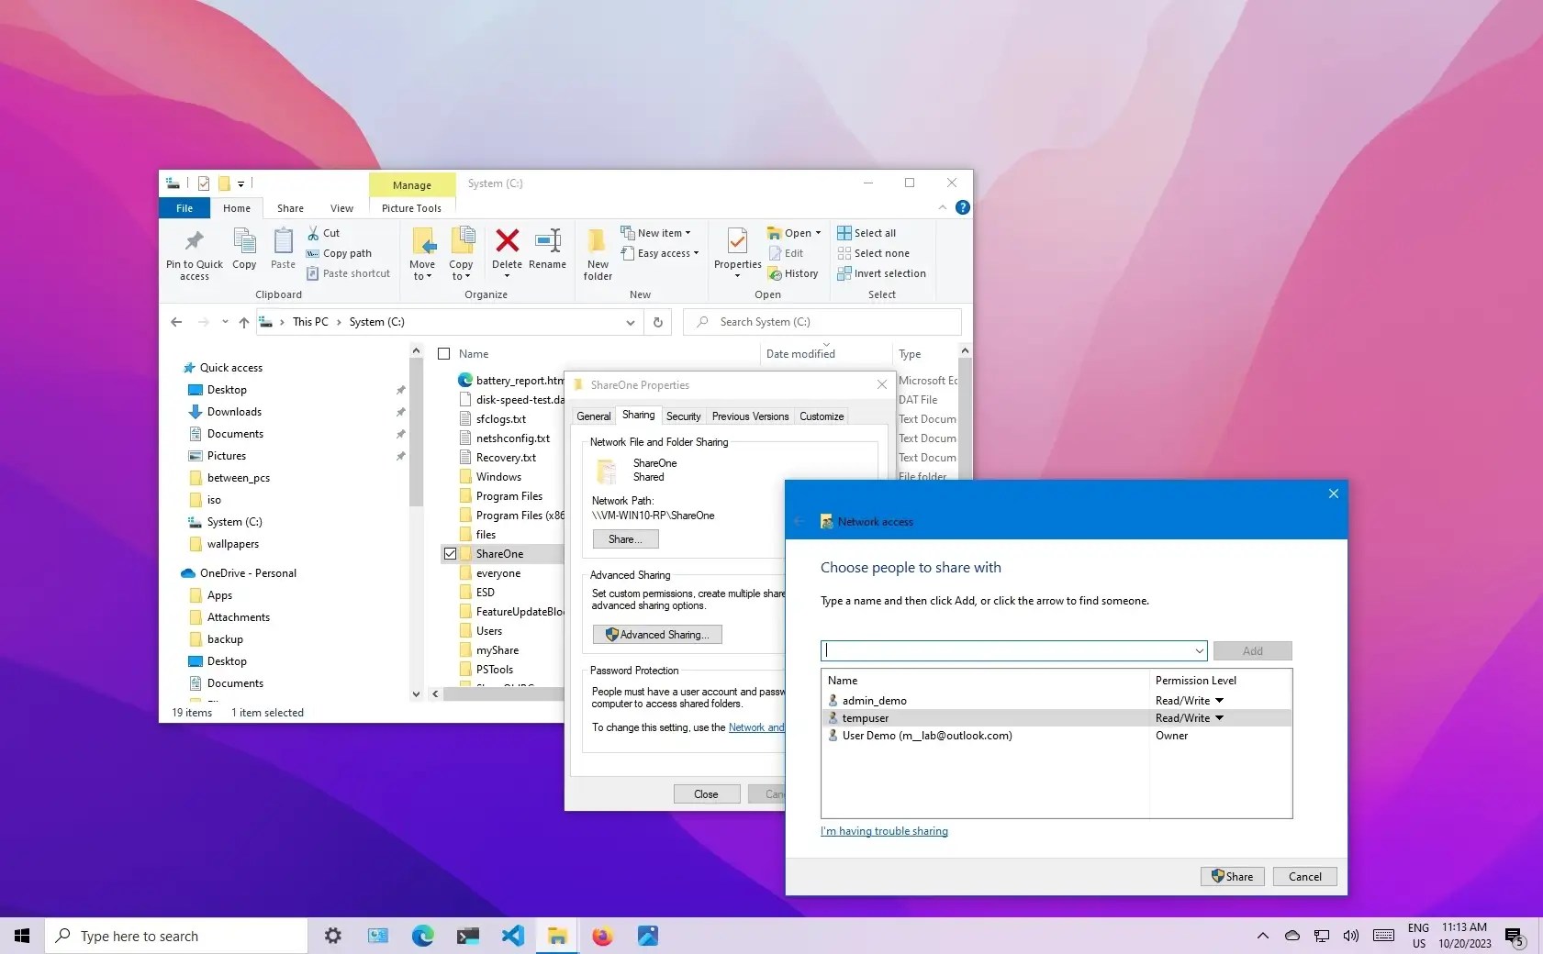Click Select all in ribbon
Image resolution: width=1543 pixels, height=954 pixels.
coord(867,233)
